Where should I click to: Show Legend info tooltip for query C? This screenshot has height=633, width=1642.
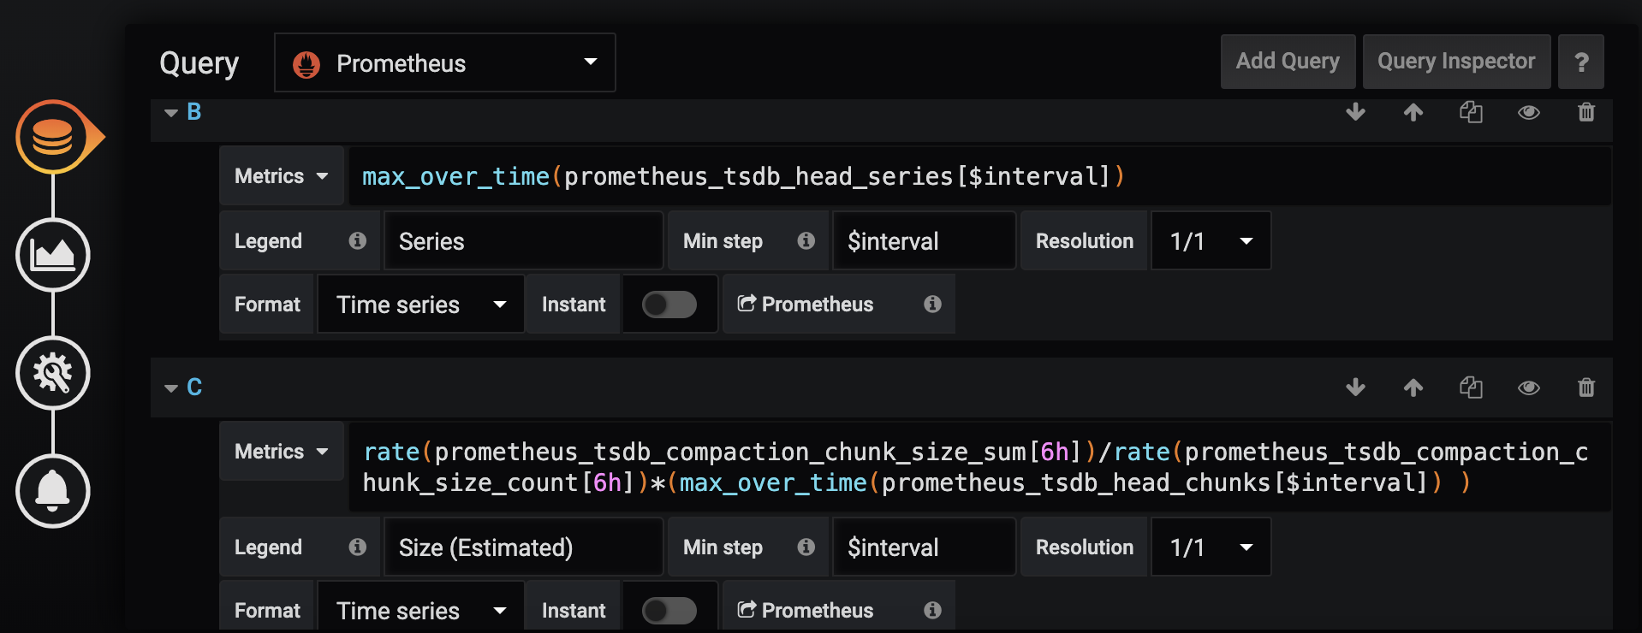coord(358,547)
